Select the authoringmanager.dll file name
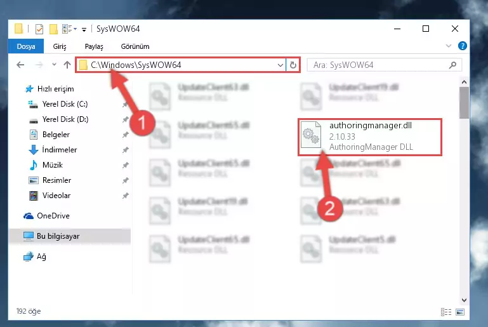488x327 pixels. (371, 126)
